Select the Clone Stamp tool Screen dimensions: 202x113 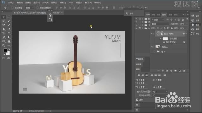click(x=3, y=29)
